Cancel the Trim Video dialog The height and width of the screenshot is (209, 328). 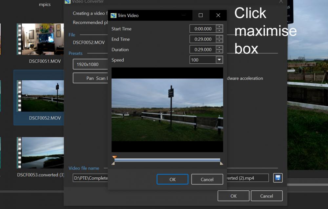click(x=207, y=179)
